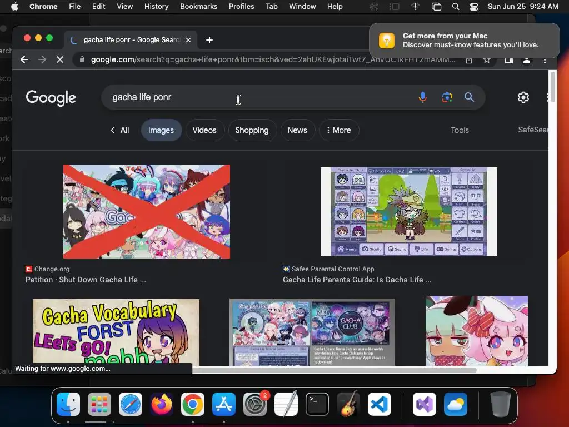Screen dimensions: 569x427
Task: Open the Chrome profile avatar icon
Action: coord(527,60)
